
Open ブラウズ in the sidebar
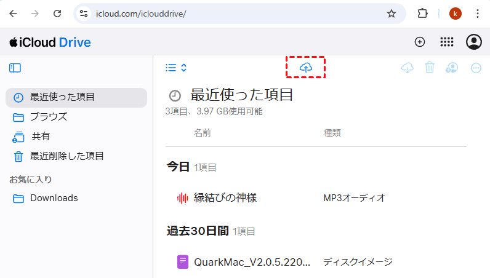pyautogui.click(x=49, y=117)
